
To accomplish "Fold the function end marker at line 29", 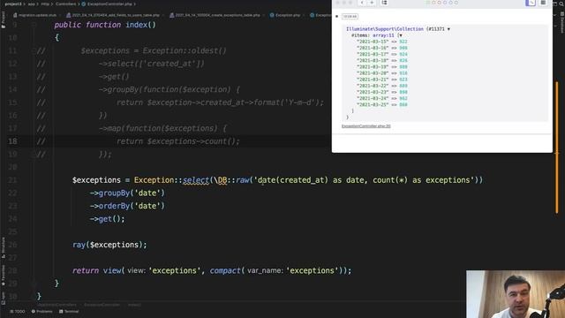I will [x=34, y=284].
